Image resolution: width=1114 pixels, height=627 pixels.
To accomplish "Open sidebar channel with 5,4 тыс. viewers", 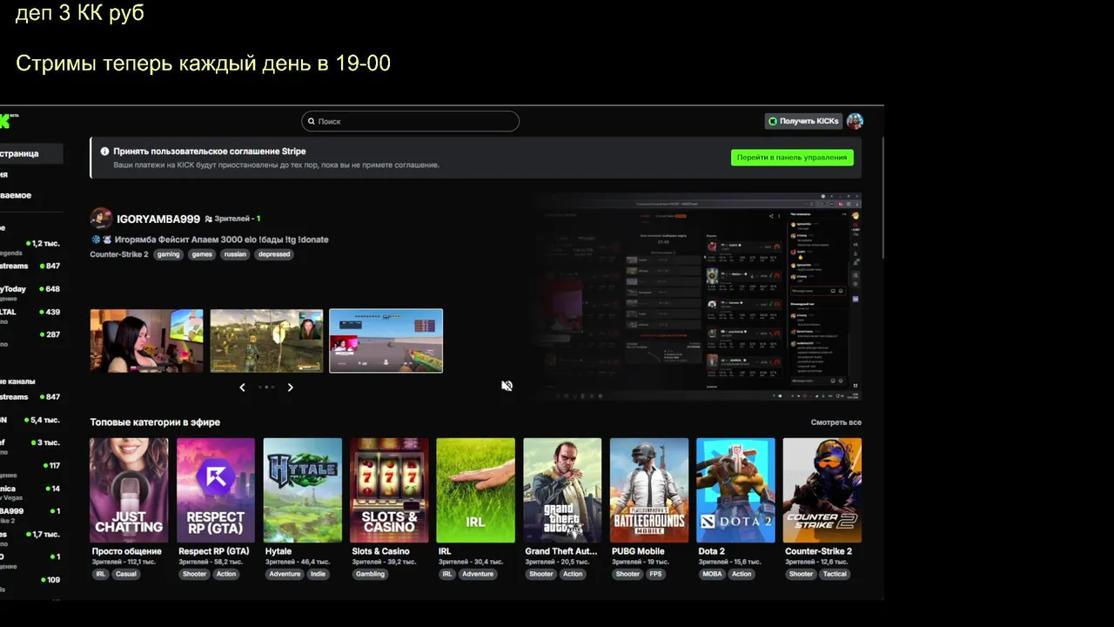I will [31, 421].
